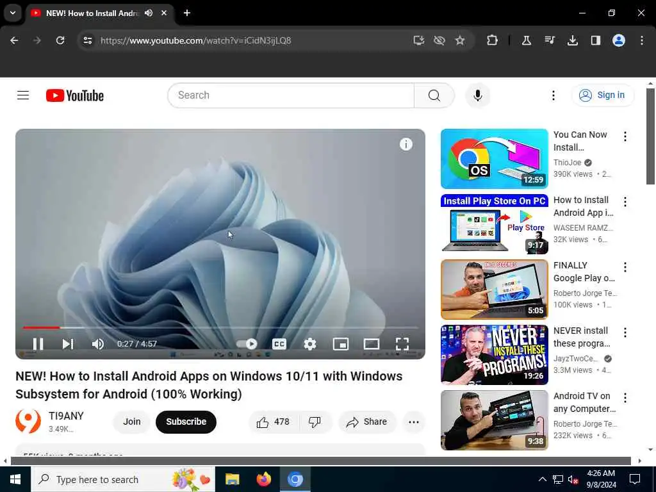Open media controls icon in toolbar

coord(550,40)
